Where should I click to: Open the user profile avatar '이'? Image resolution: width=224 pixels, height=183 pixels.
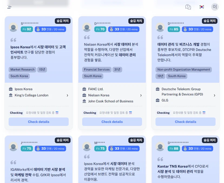coord(215,7)
